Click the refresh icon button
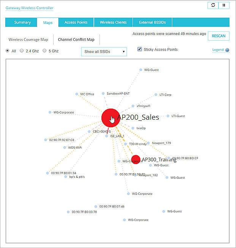This screenshot has height=248, width=236. pos(213,5)
